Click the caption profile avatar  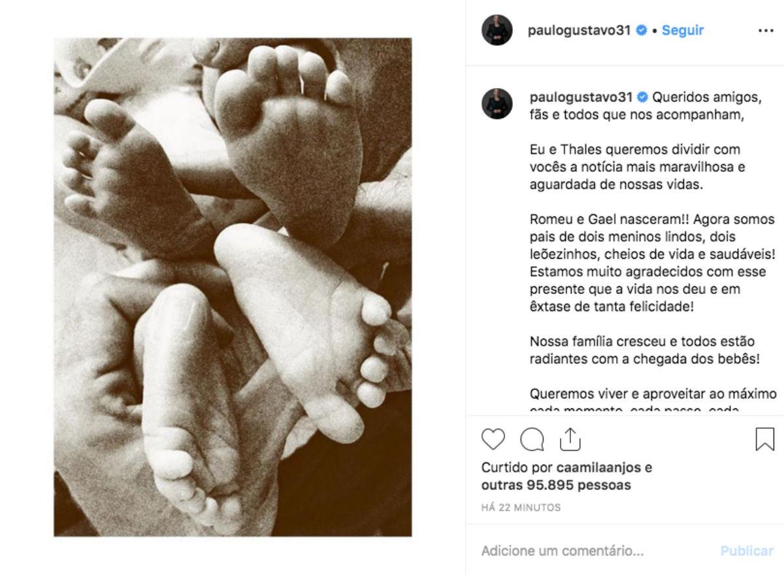pyautogui.click(x=497, y=104)
